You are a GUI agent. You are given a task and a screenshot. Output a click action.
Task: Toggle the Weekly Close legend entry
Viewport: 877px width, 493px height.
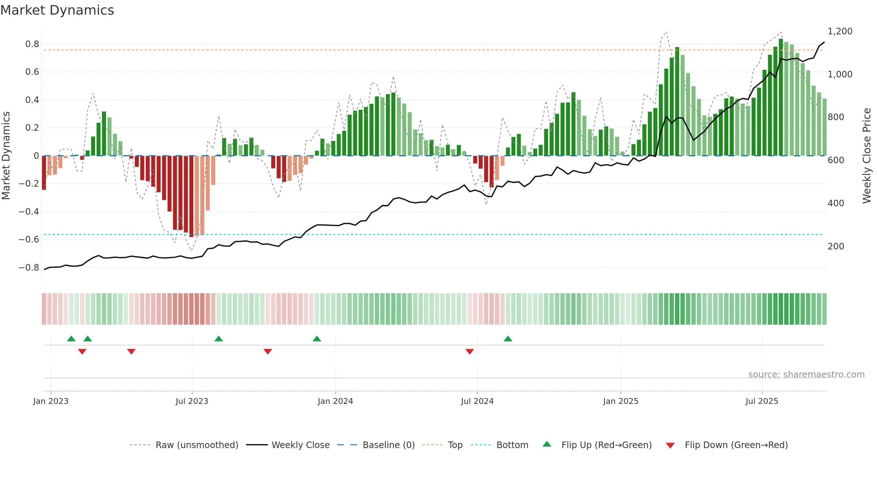point(288,445)
